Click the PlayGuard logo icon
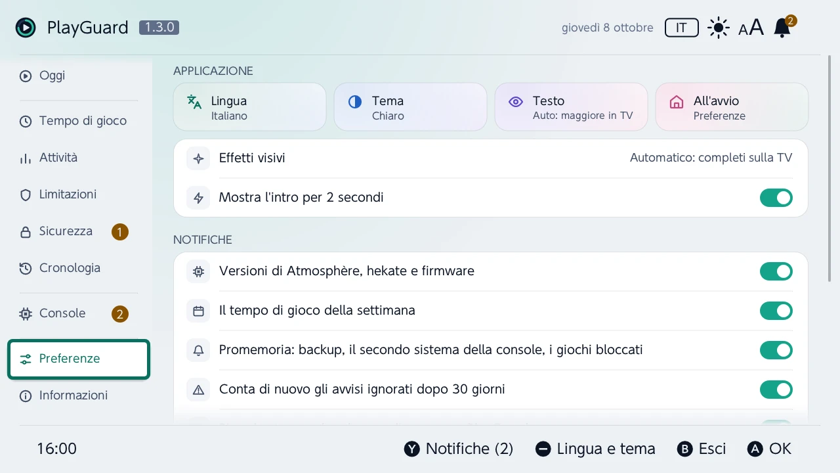This screenshot has width=840, height=473. point(26,28)
